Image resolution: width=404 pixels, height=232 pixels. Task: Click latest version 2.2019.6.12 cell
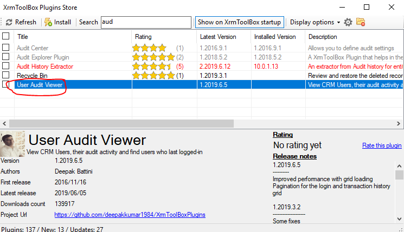(215, 67)
